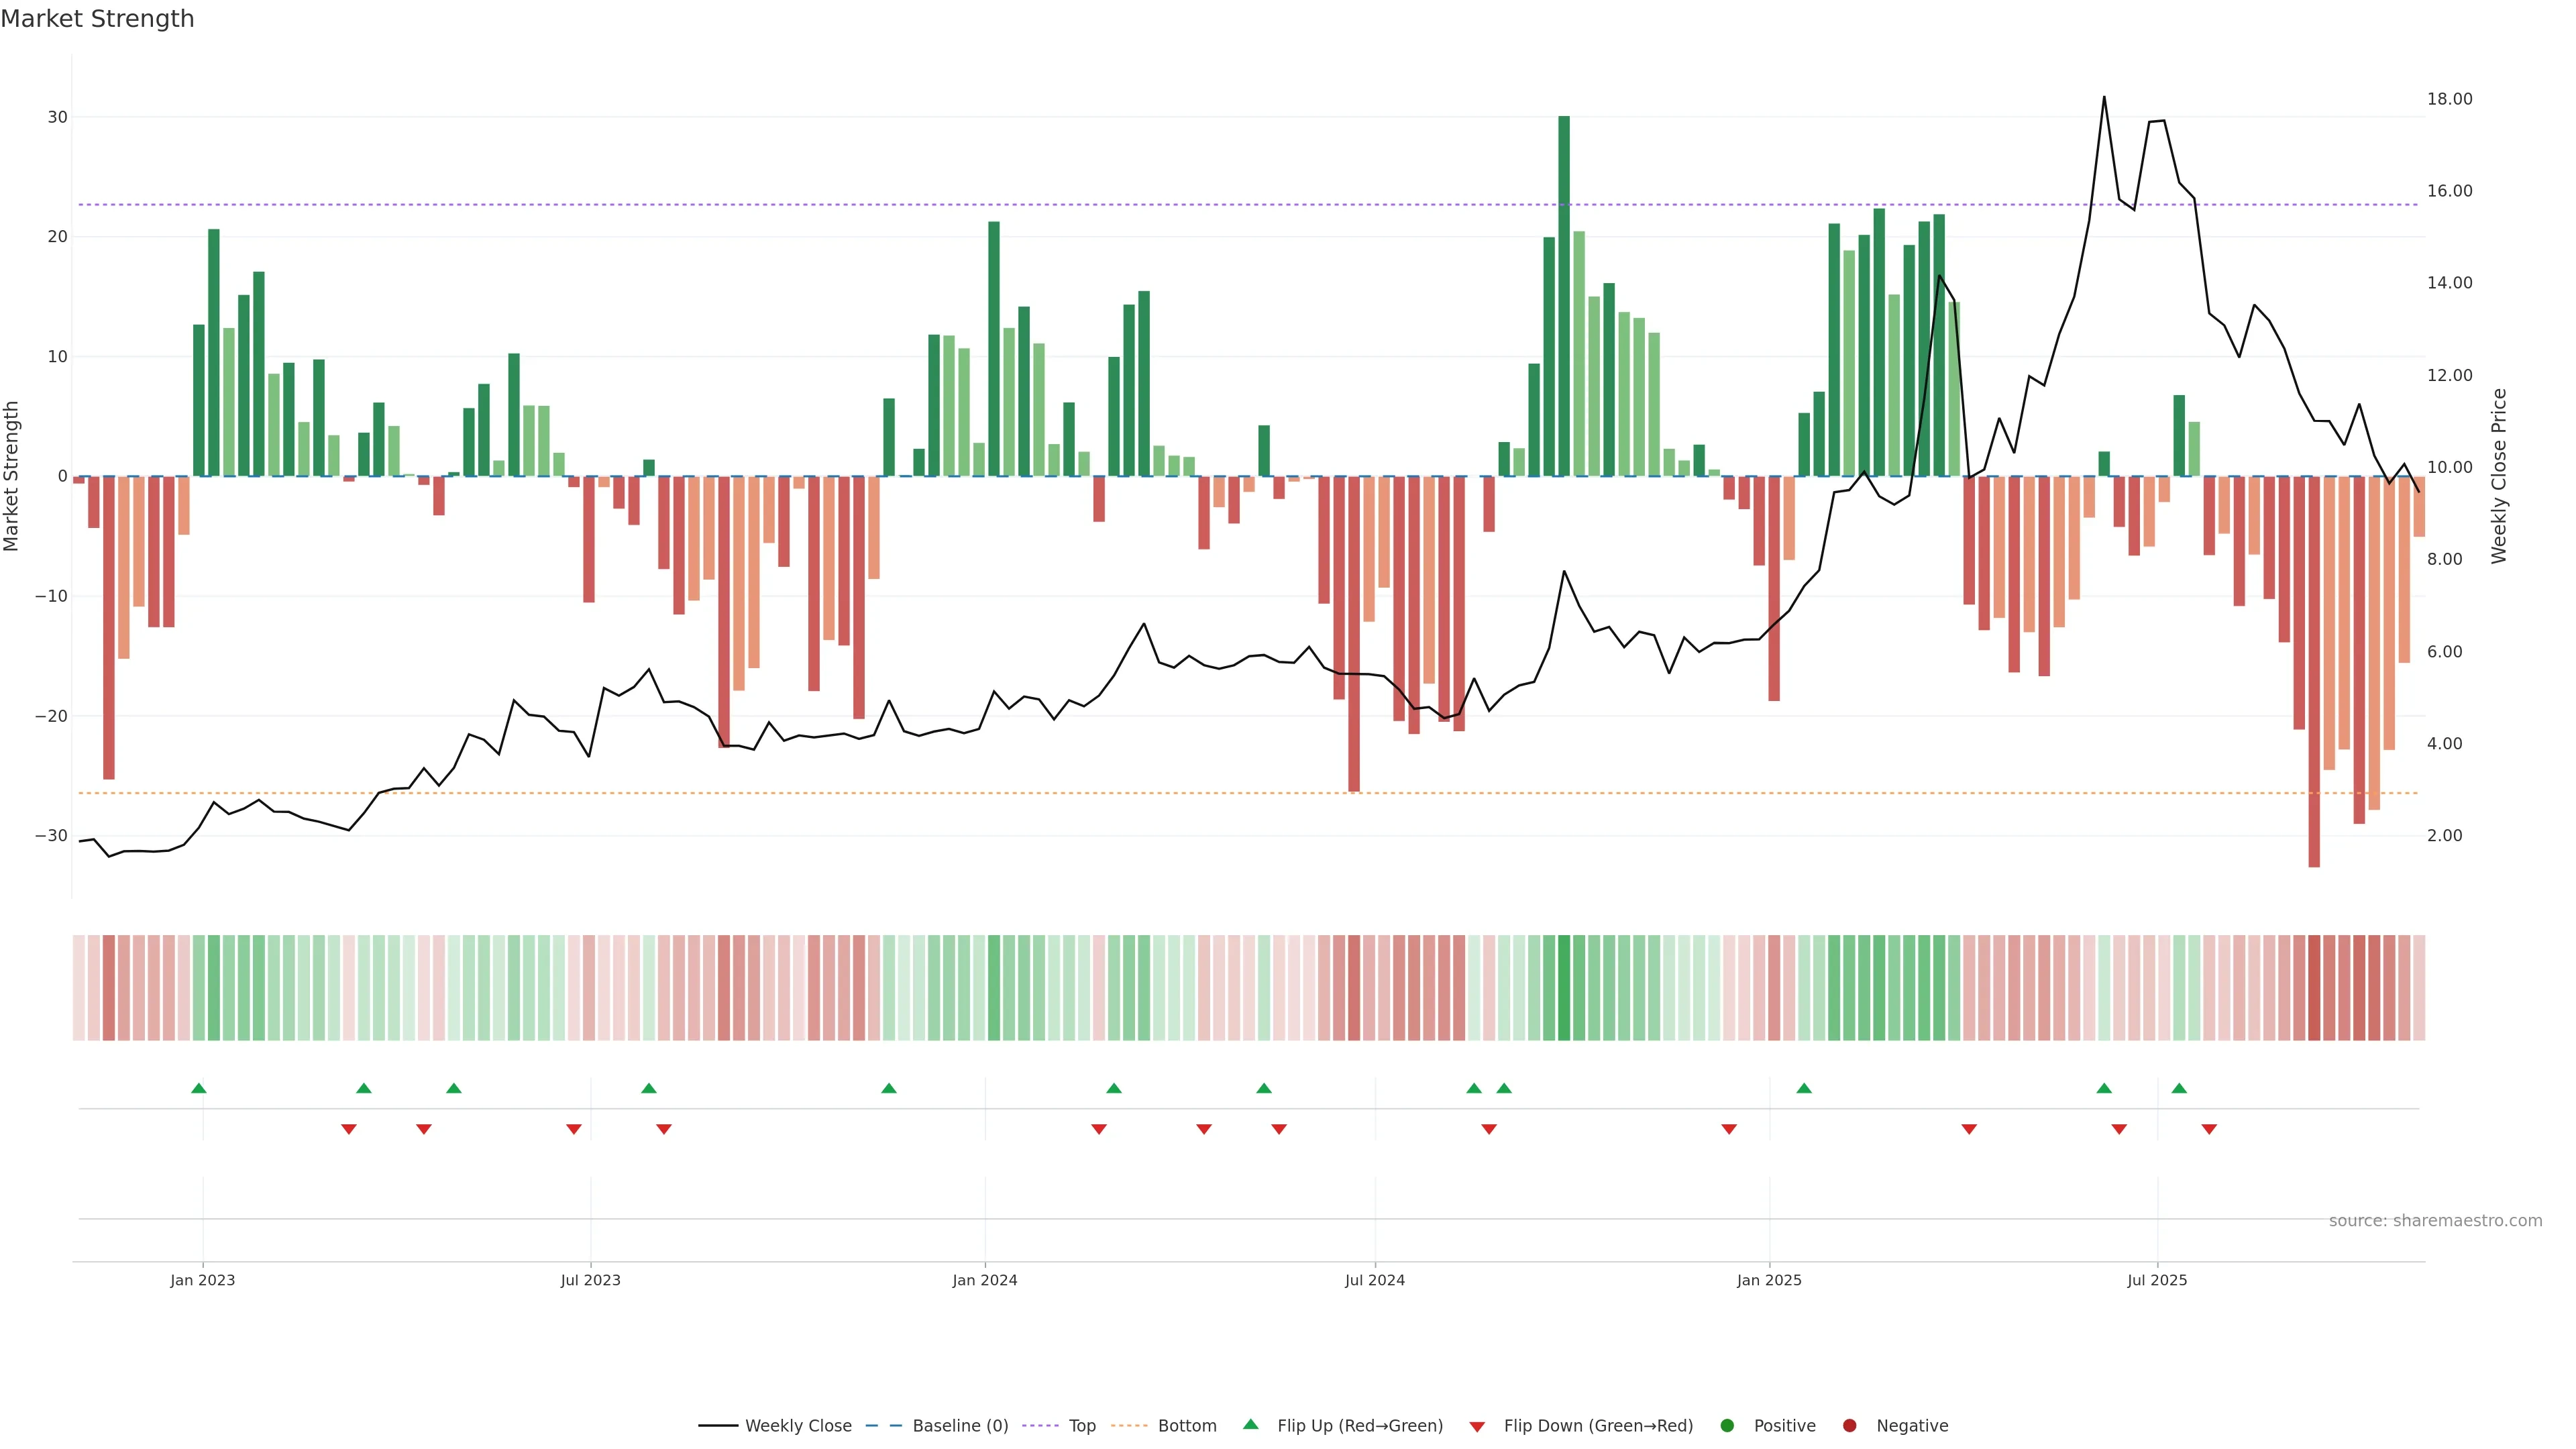The height and width of the screenshot is (1449, 2576).
Task: Click the last red flip-down triangle marker
Action: coord(2209,1129)
